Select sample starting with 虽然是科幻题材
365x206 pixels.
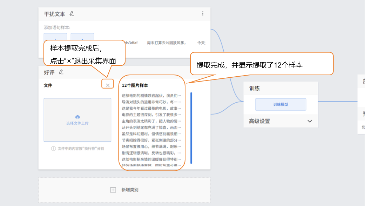pyautogui.click(x=151, y=134)
